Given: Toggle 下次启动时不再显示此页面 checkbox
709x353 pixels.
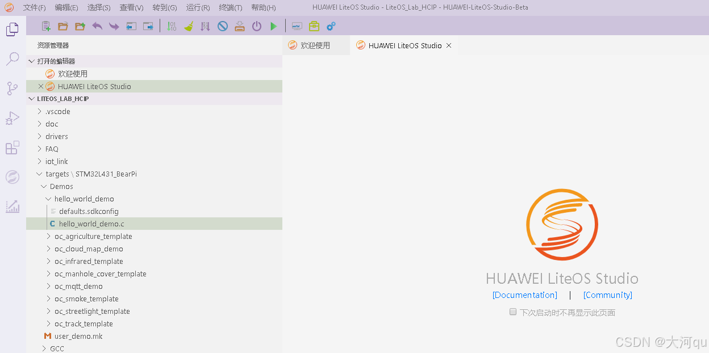Looking at the screenshot, I should click(513, 312).
